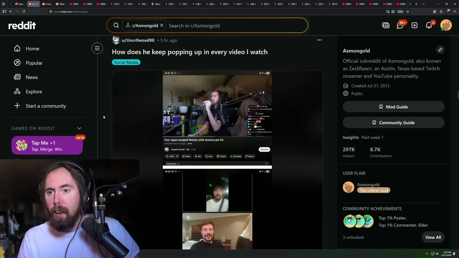Open a new browser tab
459x258 pixels.
[x=416, y=4]
